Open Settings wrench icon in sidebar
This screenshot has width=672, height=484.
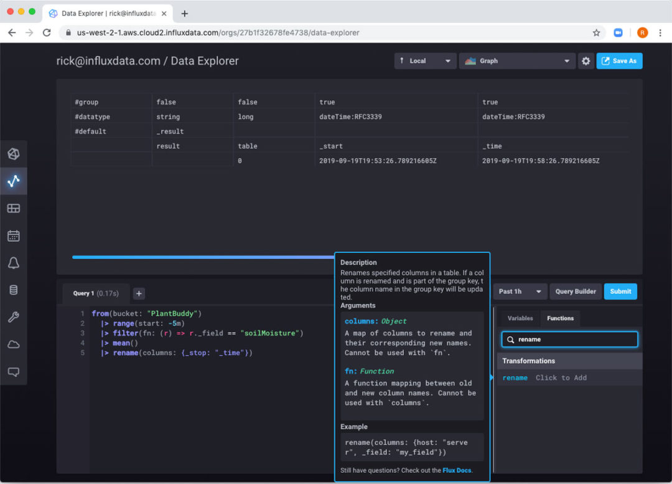14,317
